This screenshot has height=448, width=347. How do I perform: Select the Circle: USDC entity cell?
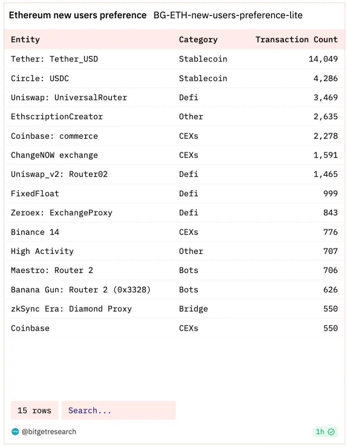tap(40, 78)
